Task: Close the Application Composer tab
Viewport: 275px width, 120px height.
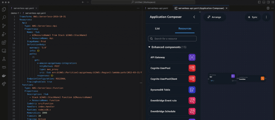Action: 227,8
